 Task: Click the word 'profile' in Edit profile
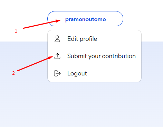[88, 39]
